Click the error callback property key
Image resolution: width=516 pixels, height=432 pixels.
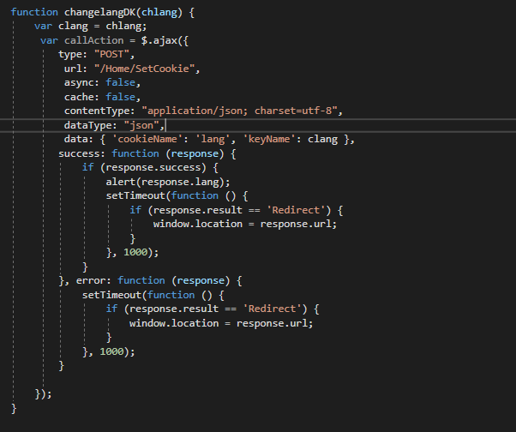coord(91,280)
